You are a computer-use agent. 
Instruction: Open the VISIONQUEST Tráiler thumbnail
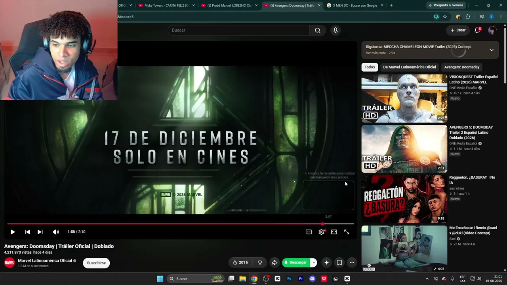(404, 99)
